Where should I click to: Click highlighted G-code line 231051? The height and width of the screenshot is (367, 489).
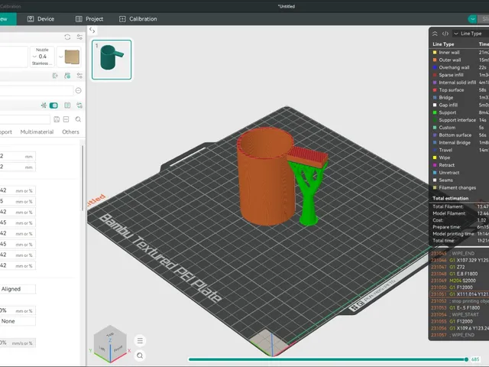point(459,294)
